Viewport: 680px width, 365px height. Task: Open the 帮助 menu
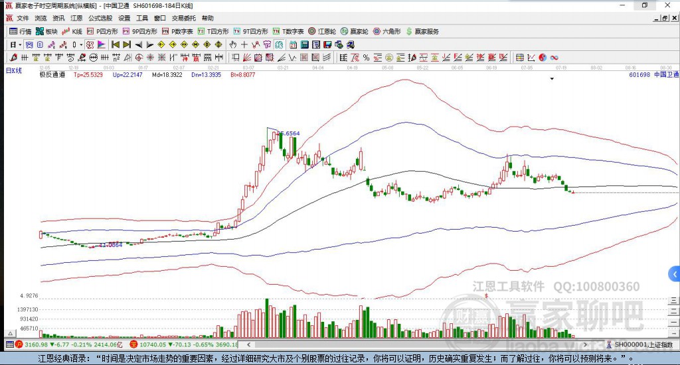207,18
